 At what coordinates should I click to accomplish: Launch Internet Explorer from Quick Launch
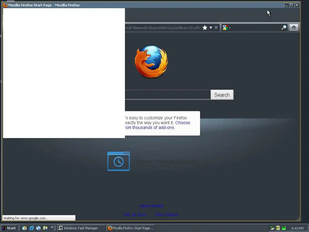(x=31, y=228)
